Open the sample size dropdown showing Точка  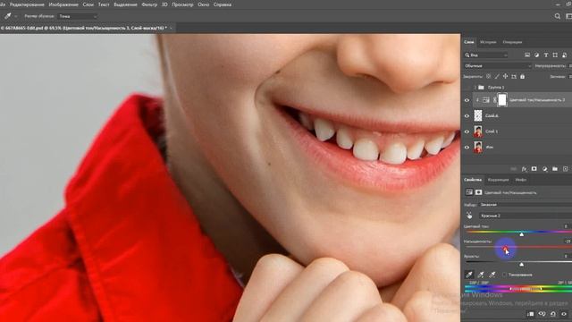[78, 16]
